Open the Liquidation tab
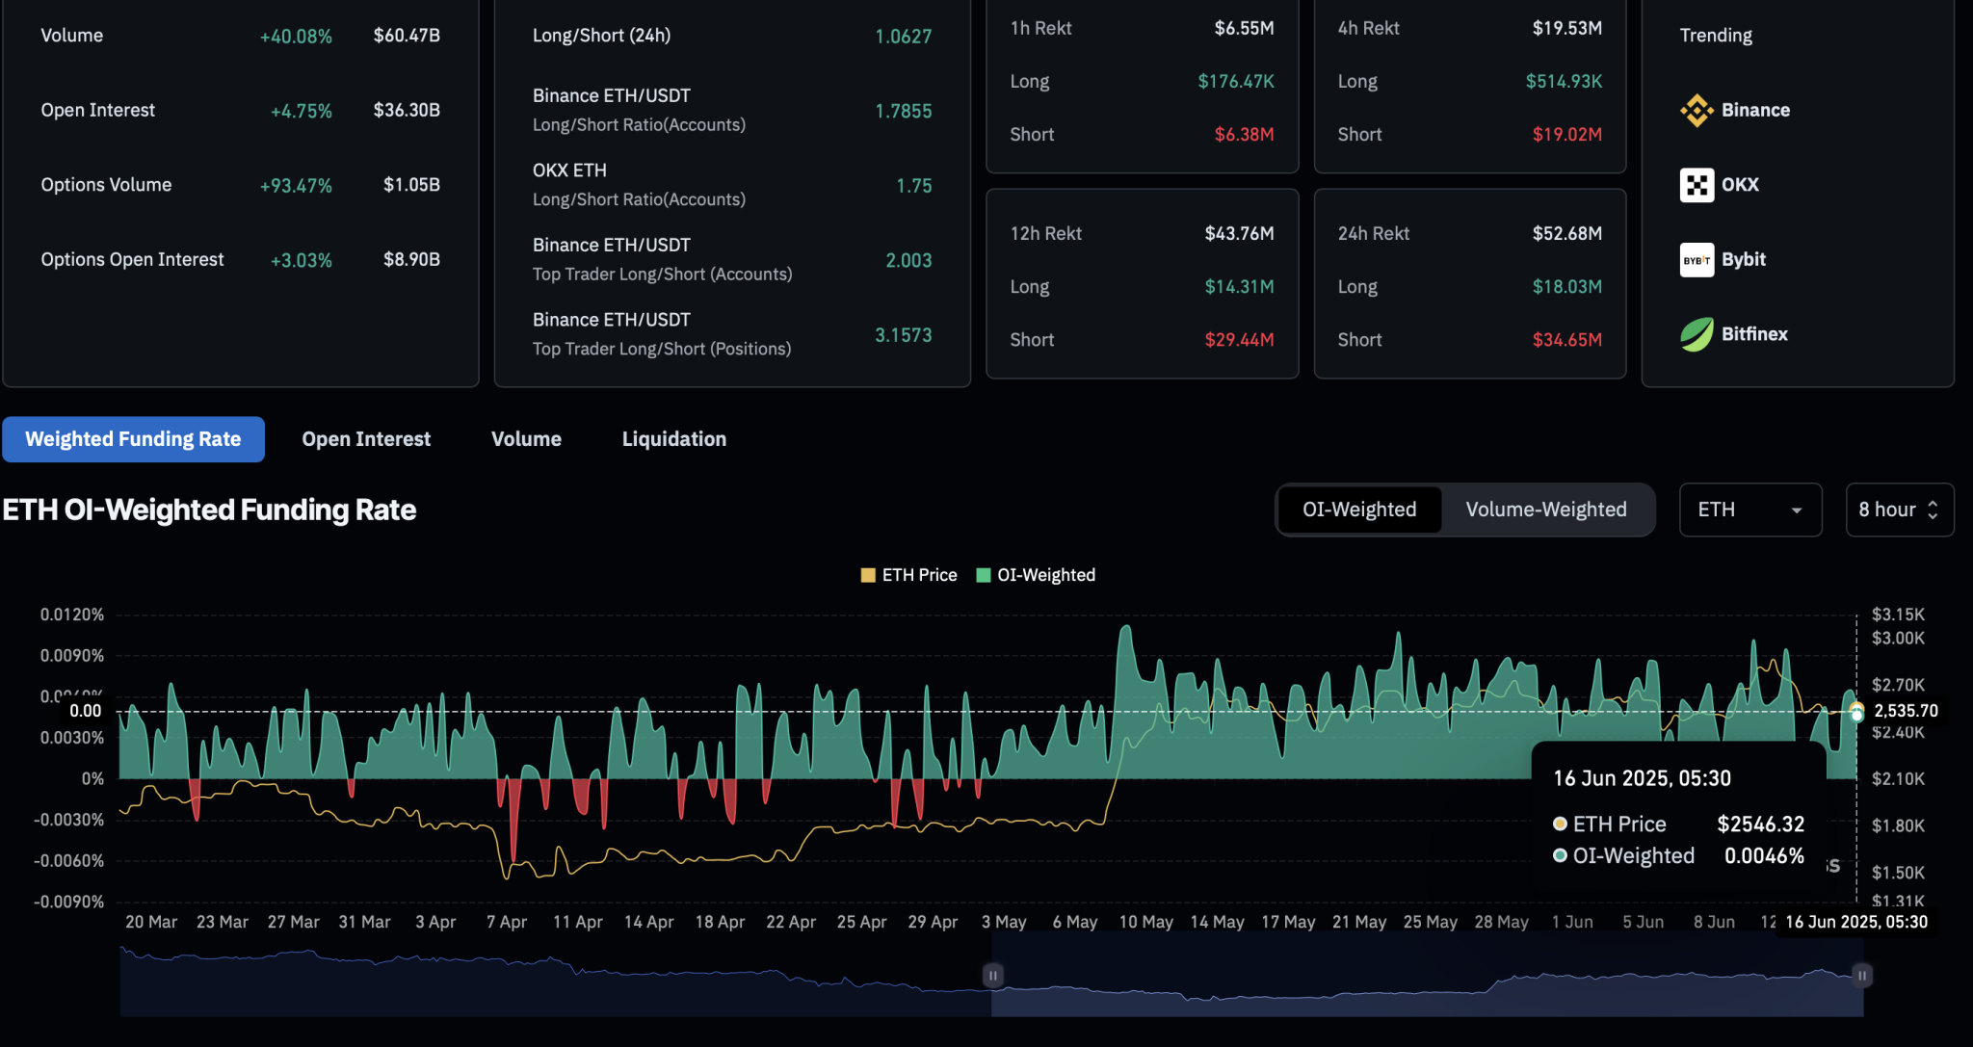The height and width of the screenshot is (1047, 1973). tap(673, 439)
